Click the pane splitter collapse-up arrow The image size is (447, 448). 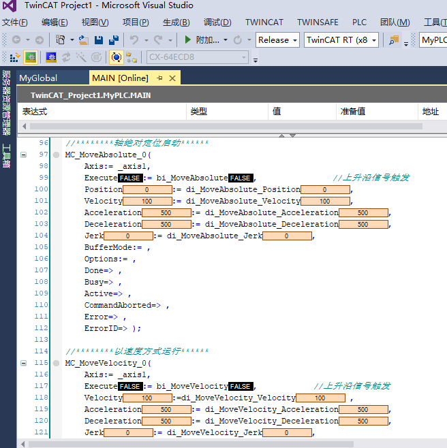click(x=281, y=135)
